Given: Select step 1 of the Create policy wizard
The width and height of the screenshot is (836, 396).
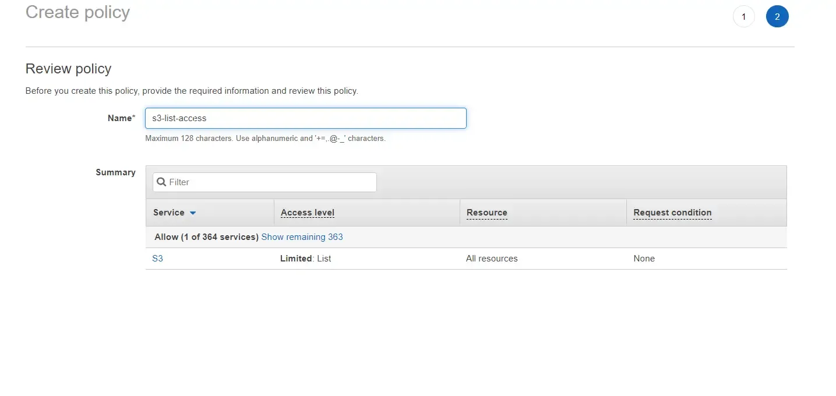Looking at the screenshot, I should tap(743, 16).
